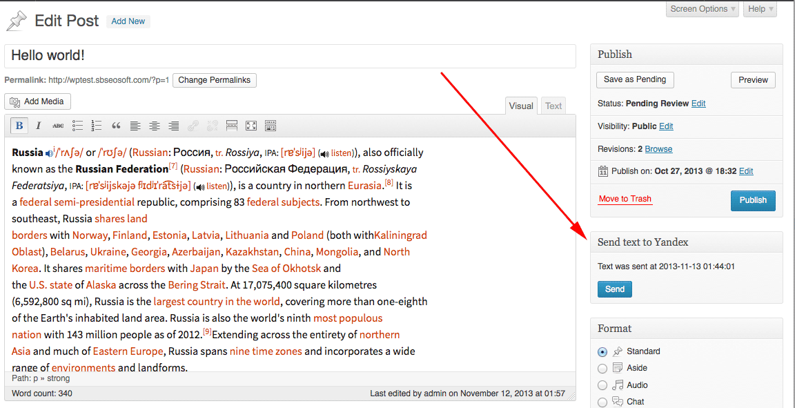
Task: Center align the text
Action: (155, 126)
